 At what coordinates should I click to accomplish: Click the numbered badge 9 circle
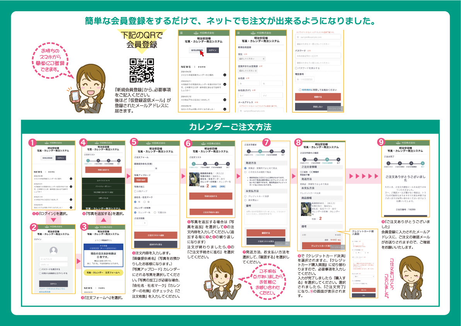pyautogui.click(x=381, y=142)
